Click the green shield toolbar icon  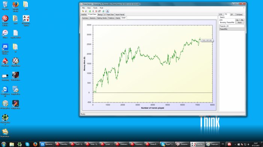pos(90,11)
